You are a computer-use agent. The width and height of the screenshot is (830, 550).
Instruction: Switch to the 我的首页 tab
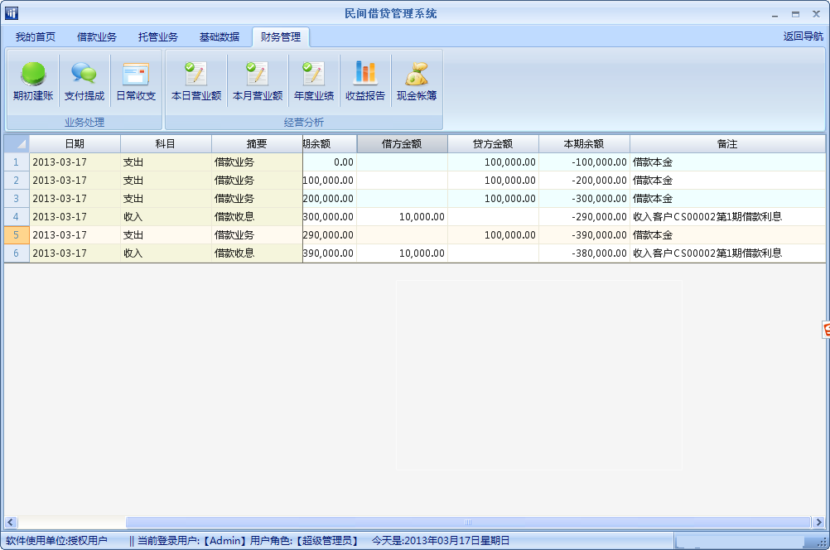pyautogui.click(x=36, y=37)
